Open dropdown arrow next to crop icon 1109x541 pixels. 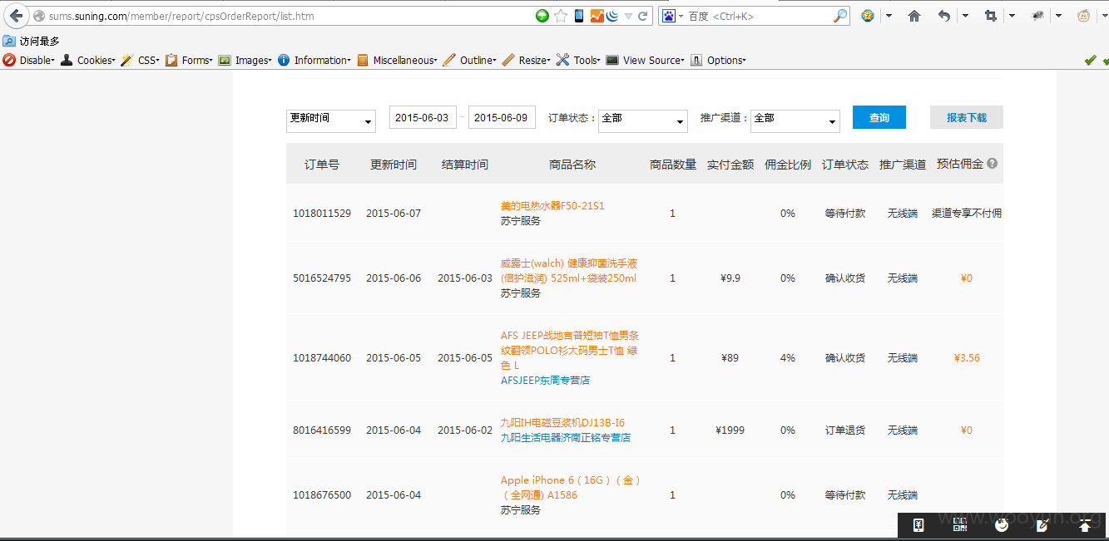(1012, 16)
